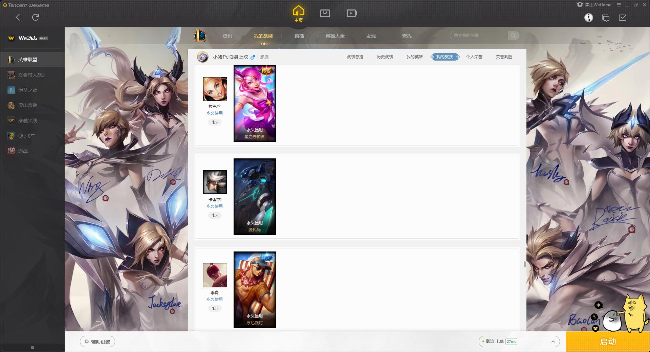Click 永久使用 under 卡蜜尔

click(x=215, y=206)
